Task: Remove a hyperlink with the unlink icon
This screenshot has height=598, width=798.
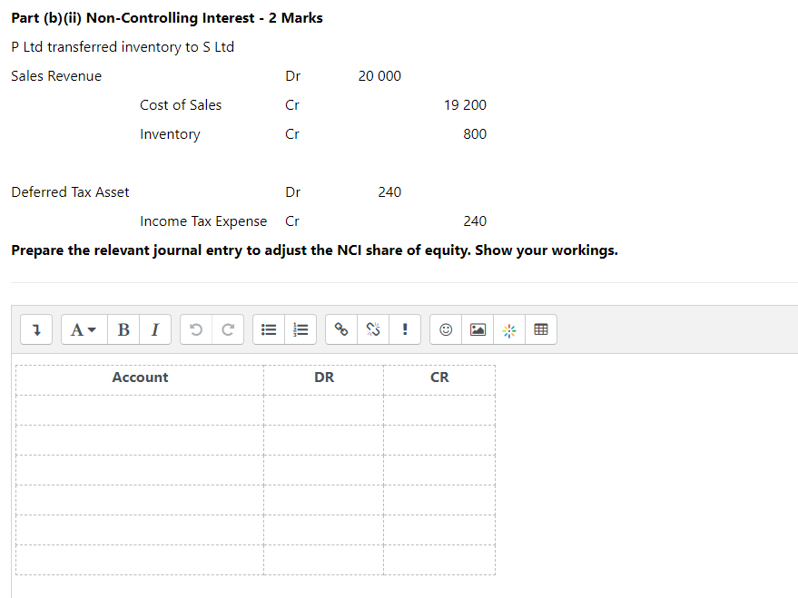Action: pyautogui.click(x=372, y=329)
